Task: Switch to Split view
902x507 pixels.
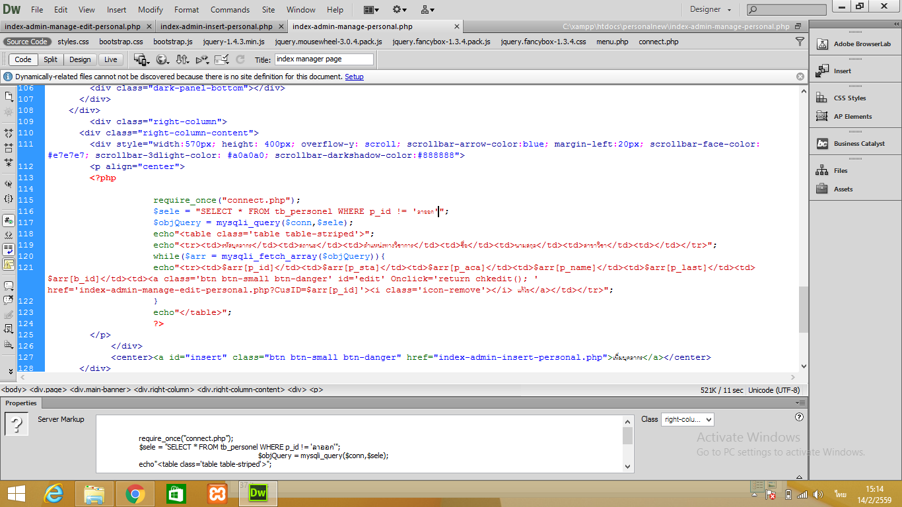Action: tap(50, 59)
